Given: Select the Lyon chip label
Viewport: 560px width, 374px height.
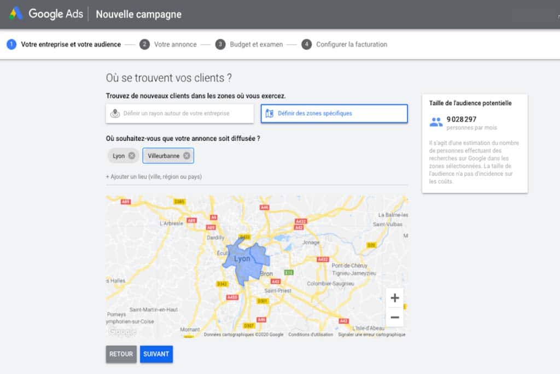Looking at the screenshot, I should [x=119, y=156].
